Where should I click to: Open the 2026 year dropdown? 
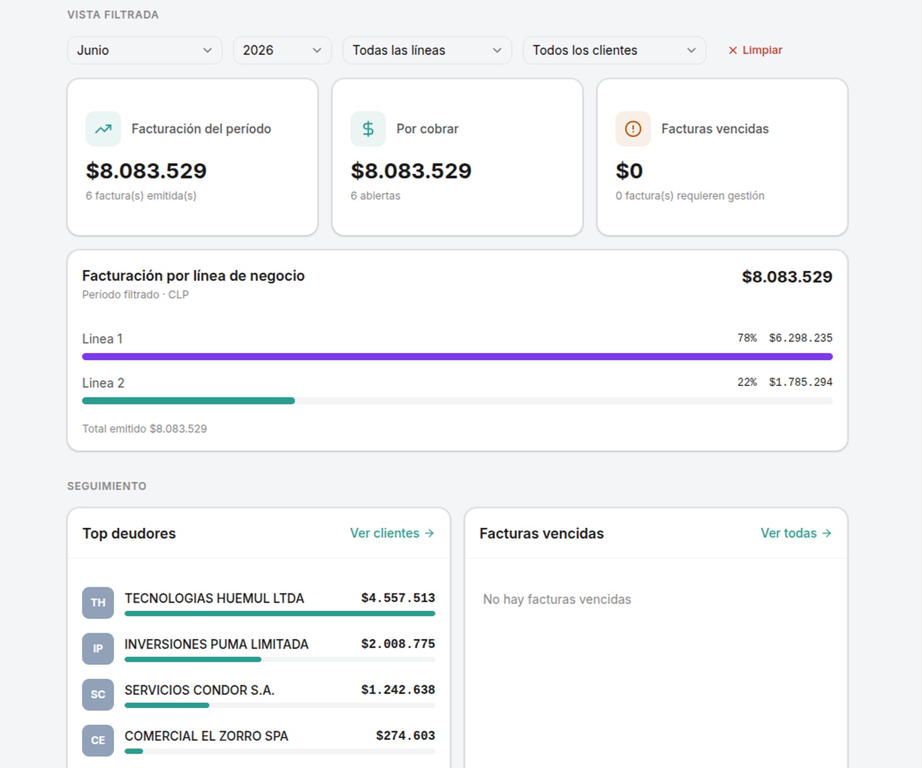click(x=282, y=50)
